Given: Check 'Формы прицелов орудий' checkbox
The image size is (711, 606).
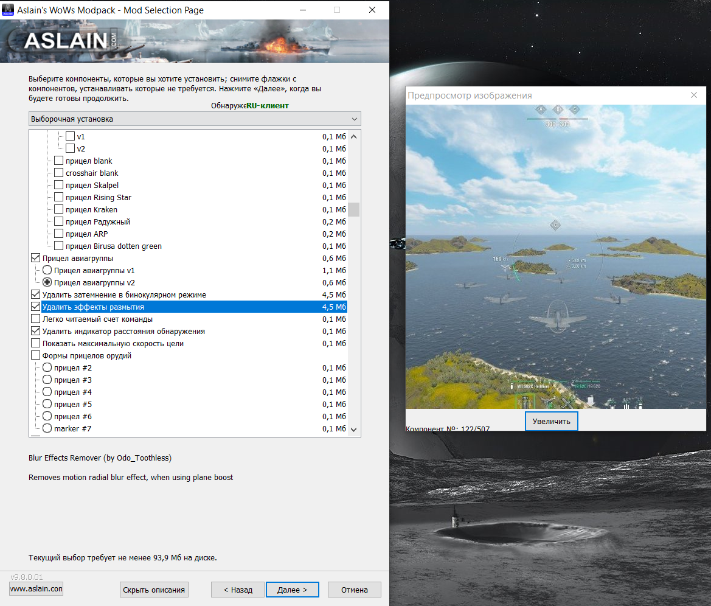Looking at the screenshot, I should tap(35, 355).
